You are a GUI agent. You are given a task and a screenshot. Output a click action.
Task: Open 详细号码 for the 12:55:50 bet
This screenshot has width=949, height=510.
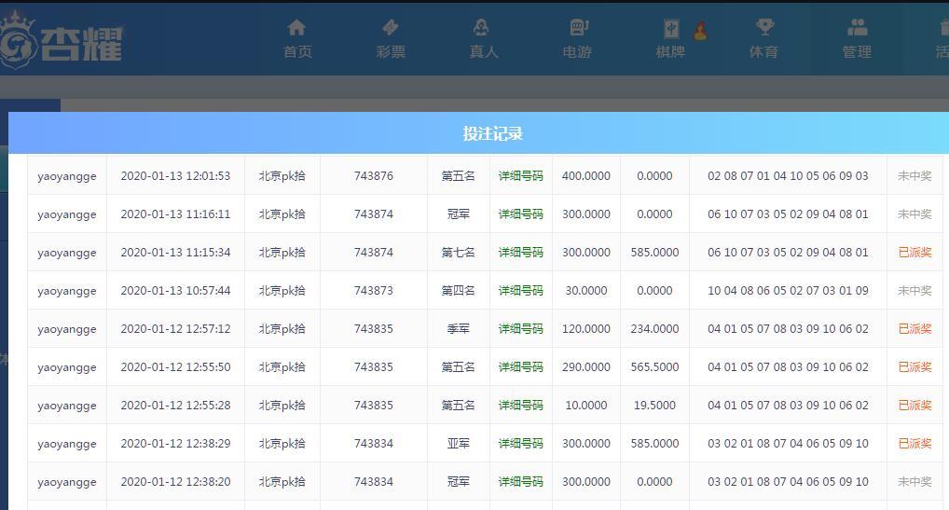pos(520,367)
